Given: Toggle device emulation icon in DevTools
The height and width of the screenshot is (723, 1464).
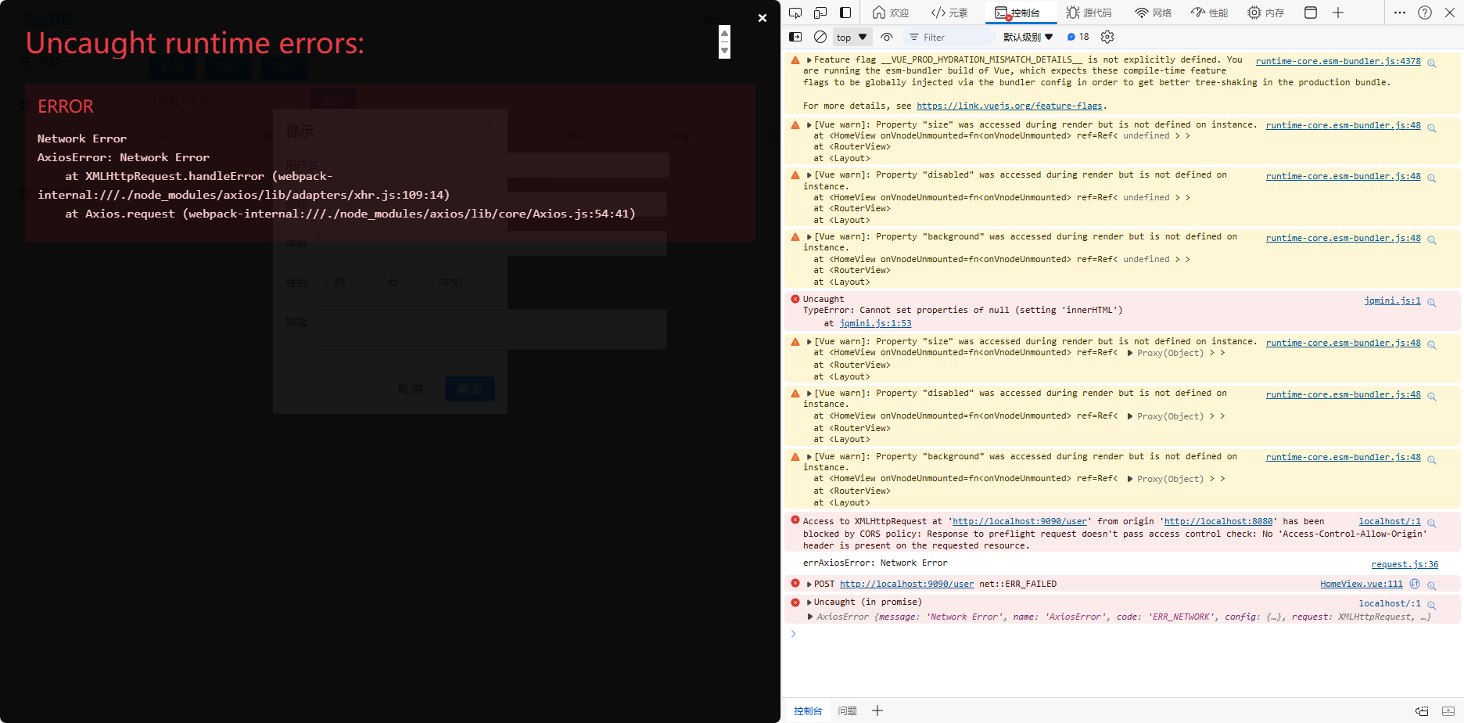Looking at the screenshot, I should tap(820, 13).
